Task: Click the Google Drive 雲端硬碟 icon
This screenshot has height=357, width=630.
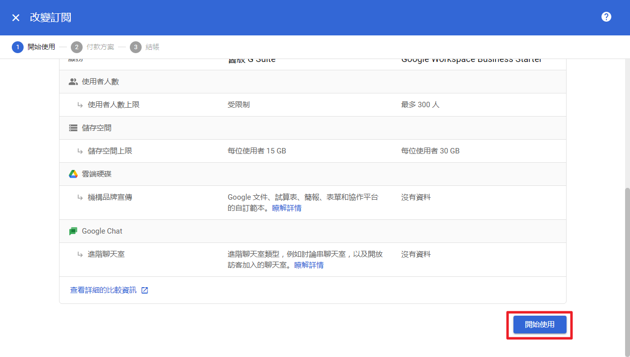Action: point(73,174)
